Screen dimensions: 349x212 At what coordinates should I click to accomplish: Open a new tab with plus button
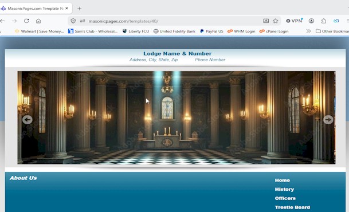click(79, 9)
